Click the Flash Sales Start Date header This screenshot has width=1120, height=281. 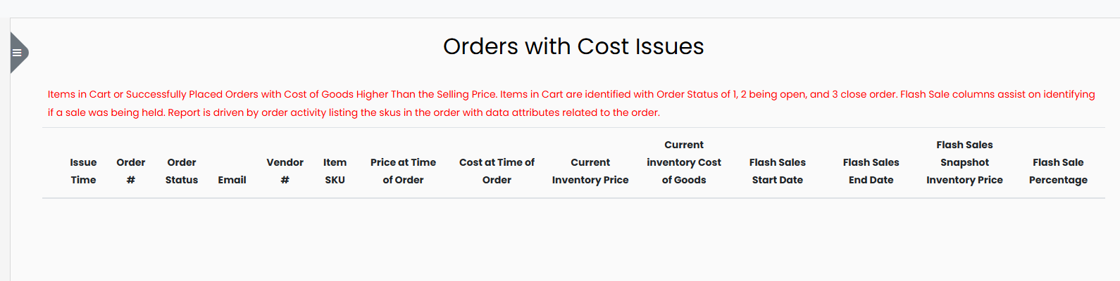click(777, 171)
